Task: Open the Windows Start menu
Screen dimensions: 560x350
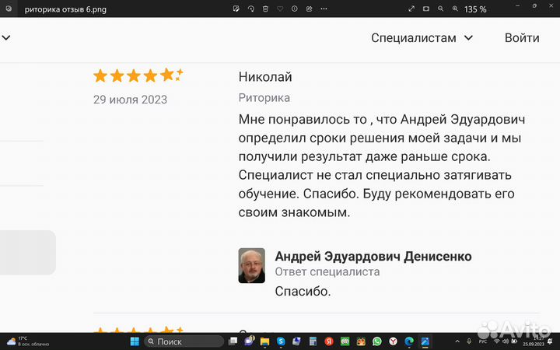Action: click(133, 341)
